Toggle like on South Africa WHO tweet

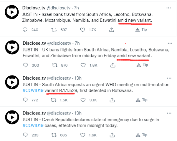point(83,100)
